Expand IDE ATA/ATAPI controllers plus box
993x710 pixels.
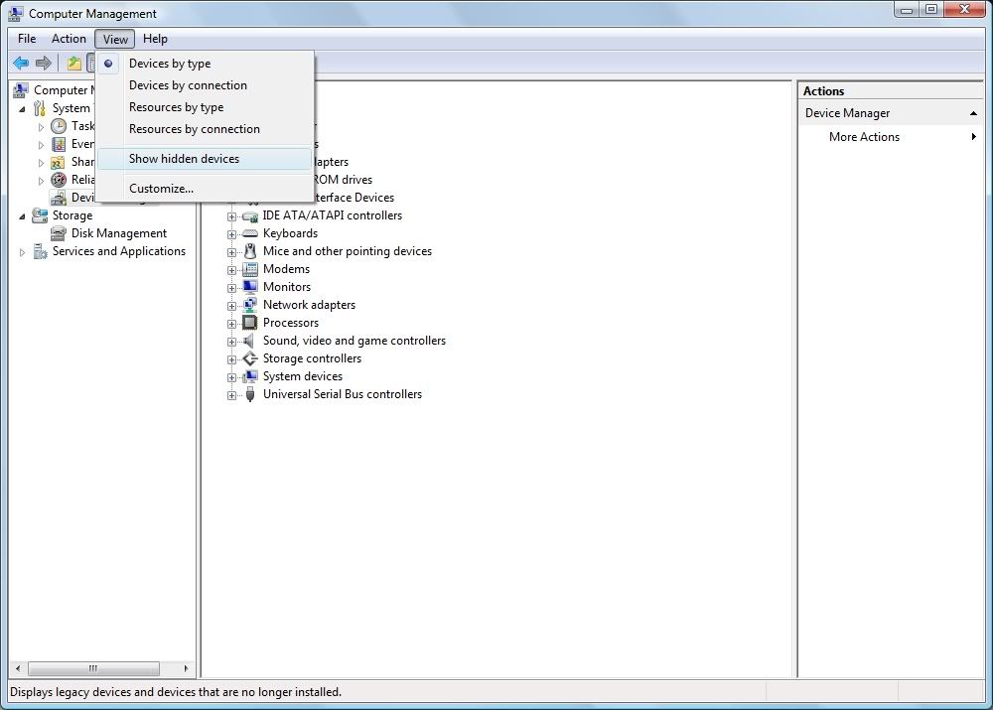(x=231, y=216)
